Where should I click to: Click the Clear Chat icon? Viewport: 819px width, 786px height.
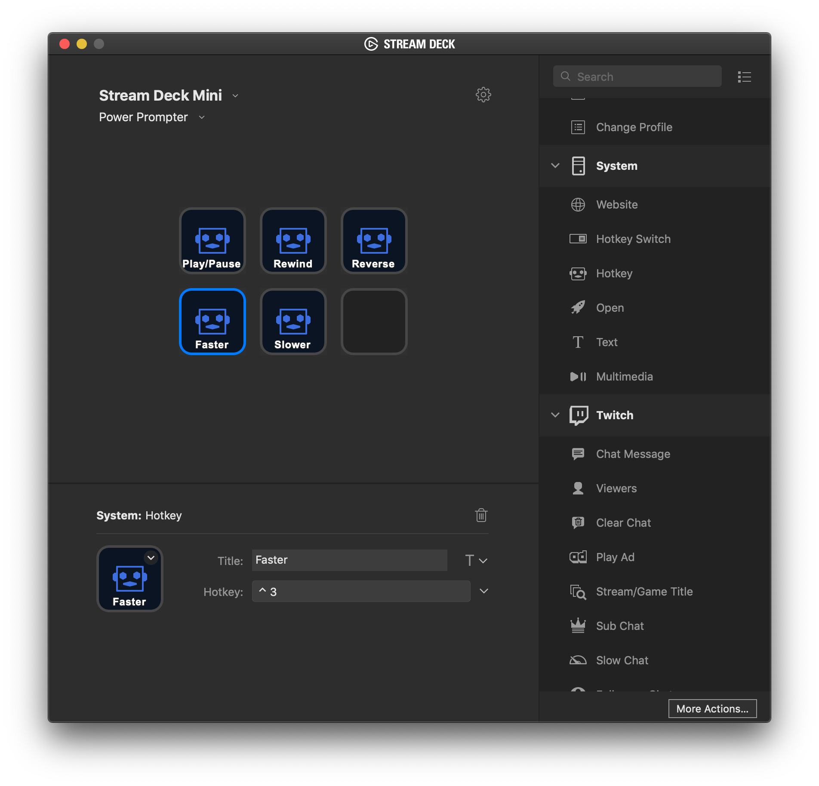coord(578,522)
